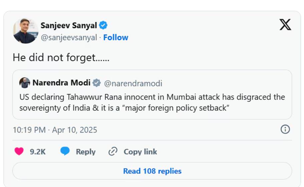Open the Narendra Modi display name
Viewport: 304px width, 187px height.
click(x=61, y=83)
